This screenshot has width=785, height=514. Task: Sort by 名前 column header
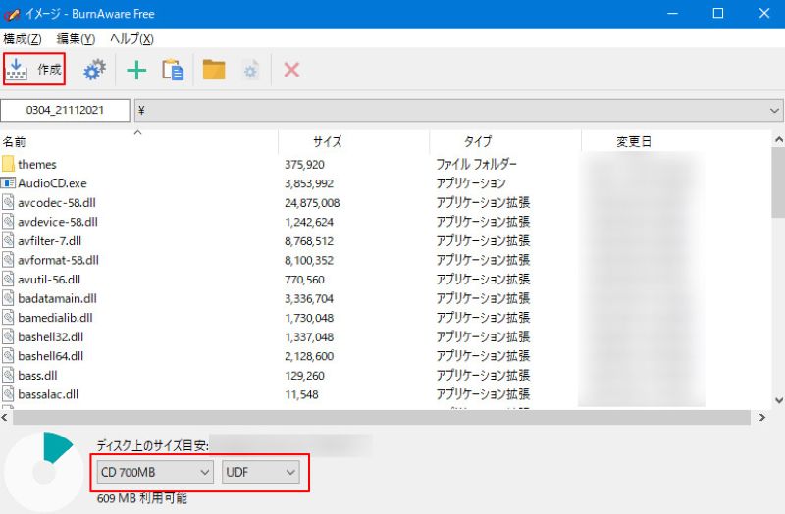tap(138, 141)
